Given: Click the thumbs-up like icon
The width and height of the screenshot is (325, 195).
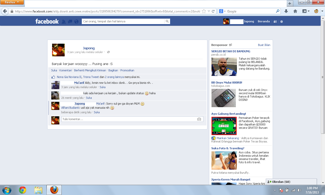Looking at the screenshot, I should (x=53, y=77).
